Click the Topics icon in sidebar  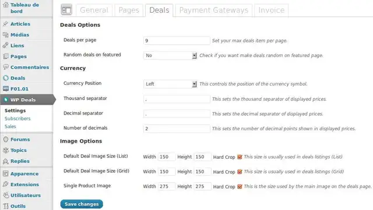click(6, 150)
